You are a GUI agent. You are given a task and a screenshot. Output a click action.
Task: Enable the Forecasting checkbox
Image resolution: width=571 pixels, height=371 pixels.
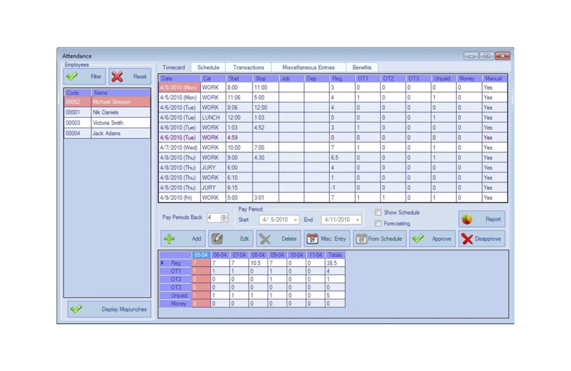(378, 224)
